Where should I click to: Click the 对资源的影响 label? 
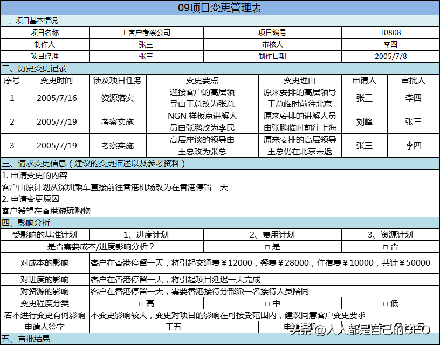45,292
